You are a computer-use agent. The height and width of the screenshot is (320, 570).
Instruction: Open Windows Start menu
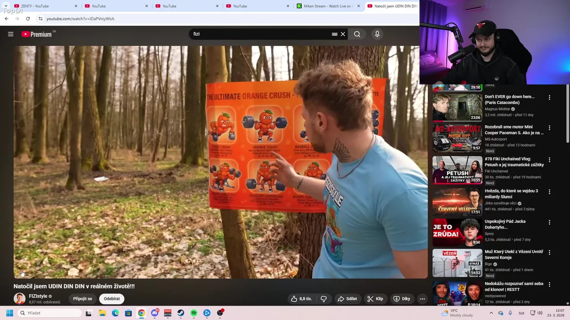tap(9, 313)
